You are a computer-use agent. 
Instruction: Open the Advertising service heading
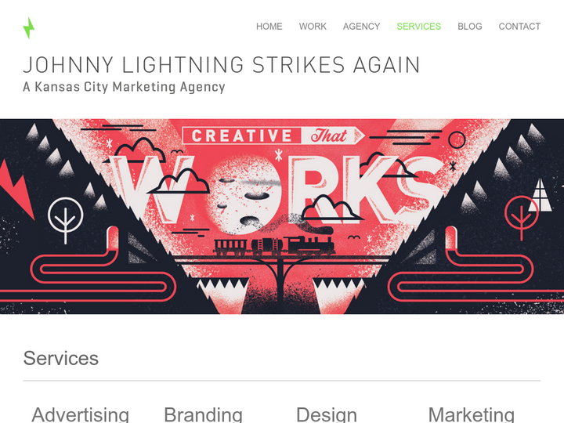(x=80, y=414)
